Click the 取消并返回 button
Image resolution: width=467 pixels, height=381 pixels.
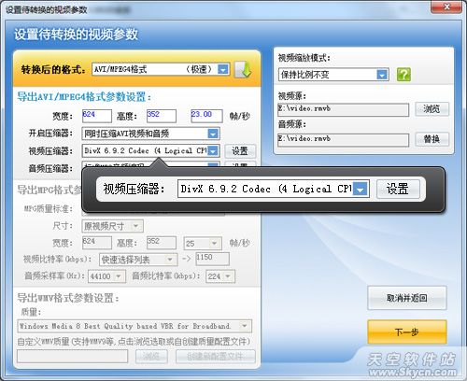(x=406, y=298)
